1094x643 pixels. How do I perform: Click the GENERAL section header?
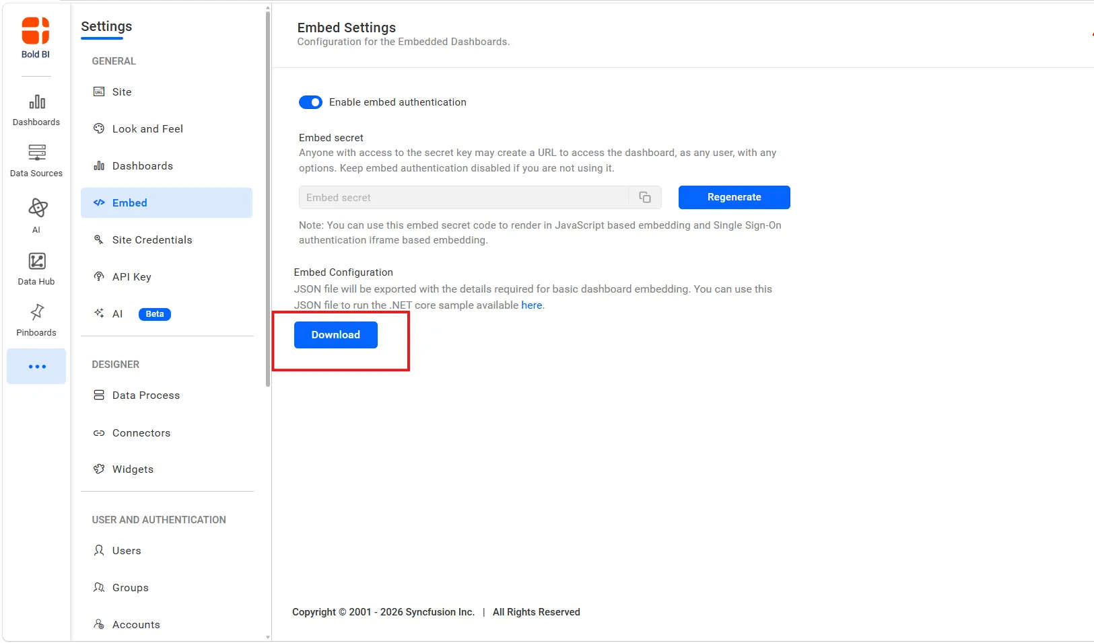click(114, 61)
